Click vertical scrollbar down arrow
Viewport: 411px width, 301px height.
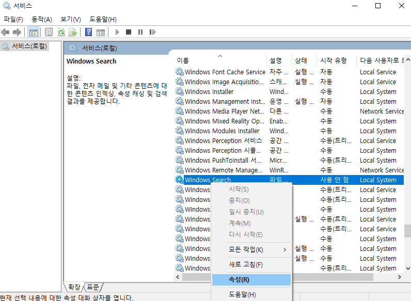(x=408, y=268)
